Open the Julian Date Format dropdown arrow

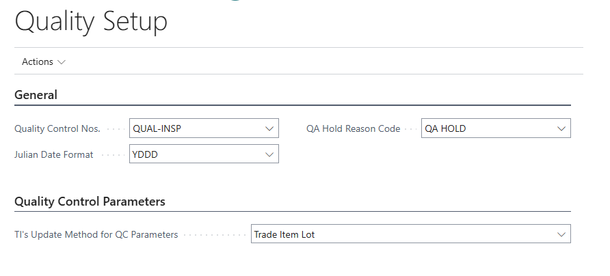coord(269,154)
